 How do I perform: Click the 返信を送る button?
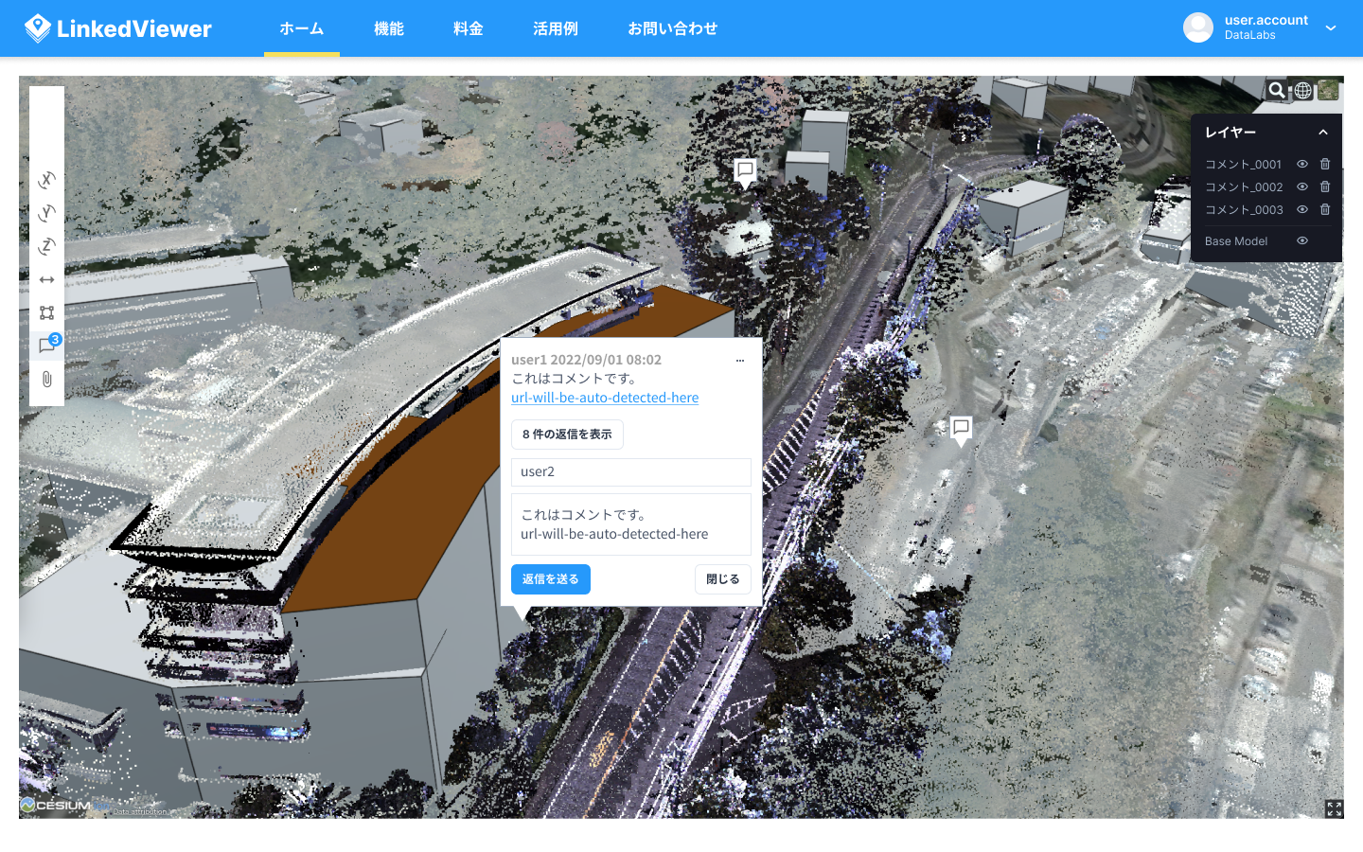pyautogui.click(x=551, y=579)
